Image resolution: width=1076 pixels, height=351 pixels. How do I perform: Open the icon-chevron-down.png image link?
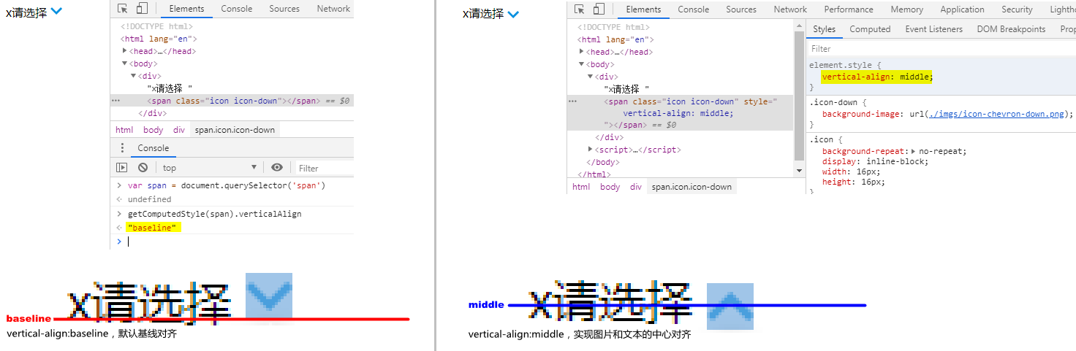tap(995, 114)
